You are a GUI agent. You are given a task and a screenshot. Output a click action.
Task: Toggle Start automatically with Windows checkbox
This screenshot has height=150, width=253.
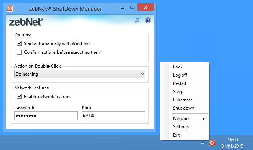(19, 43)
